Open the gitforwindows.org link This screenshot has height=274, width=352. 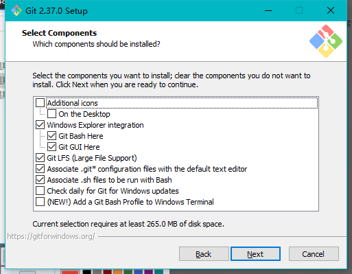click(x=51, y=236)
